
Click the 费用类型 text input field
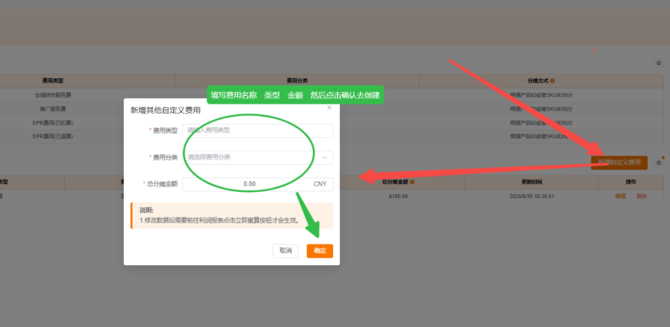[x=257, y=131]
